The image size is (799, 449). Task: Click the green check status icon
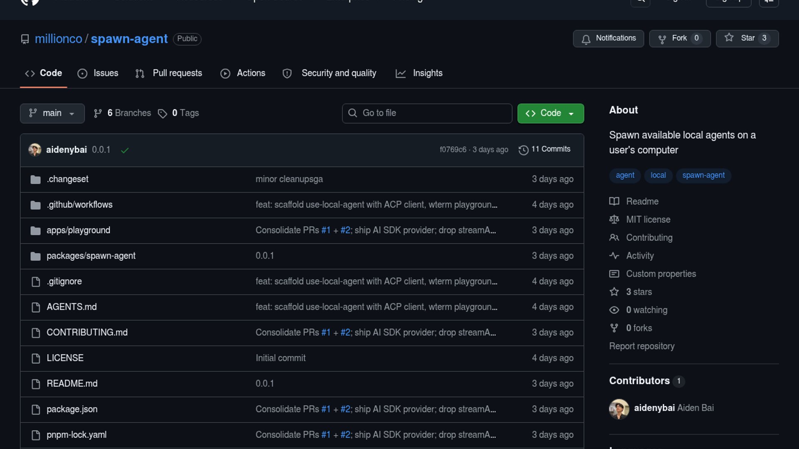click(x=124, y=150)
